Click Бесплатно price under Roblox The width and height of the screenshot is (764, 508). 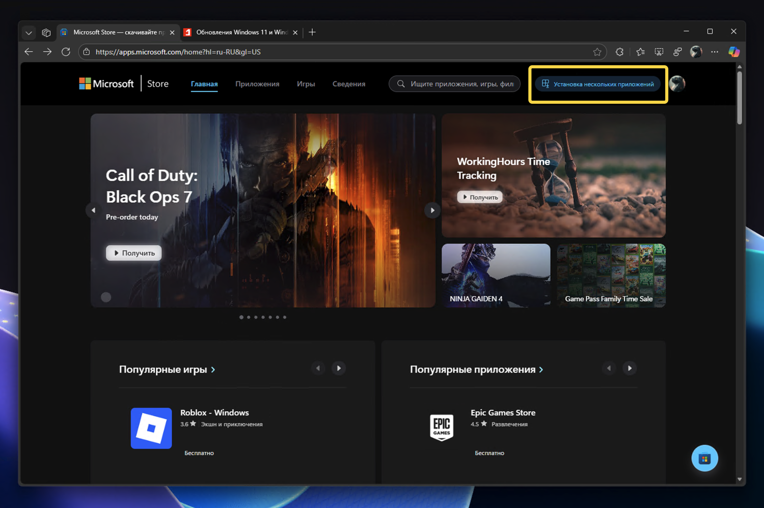point(199,453)
